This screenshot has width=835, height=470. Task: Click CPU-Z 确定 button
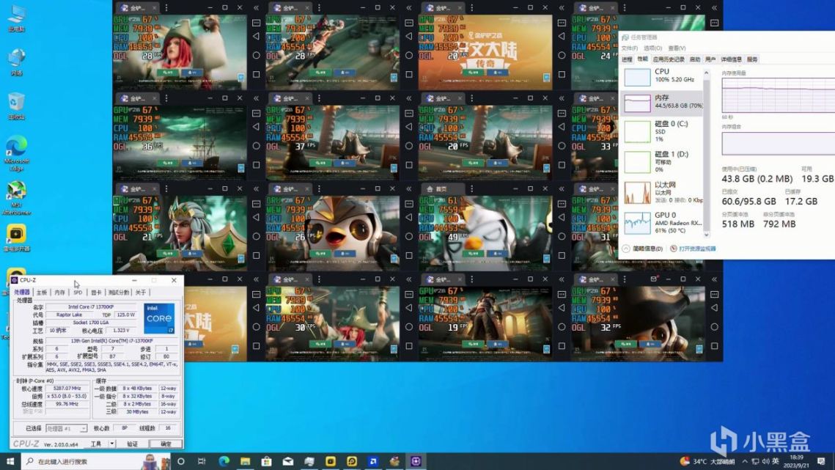(x=166, y=444)
